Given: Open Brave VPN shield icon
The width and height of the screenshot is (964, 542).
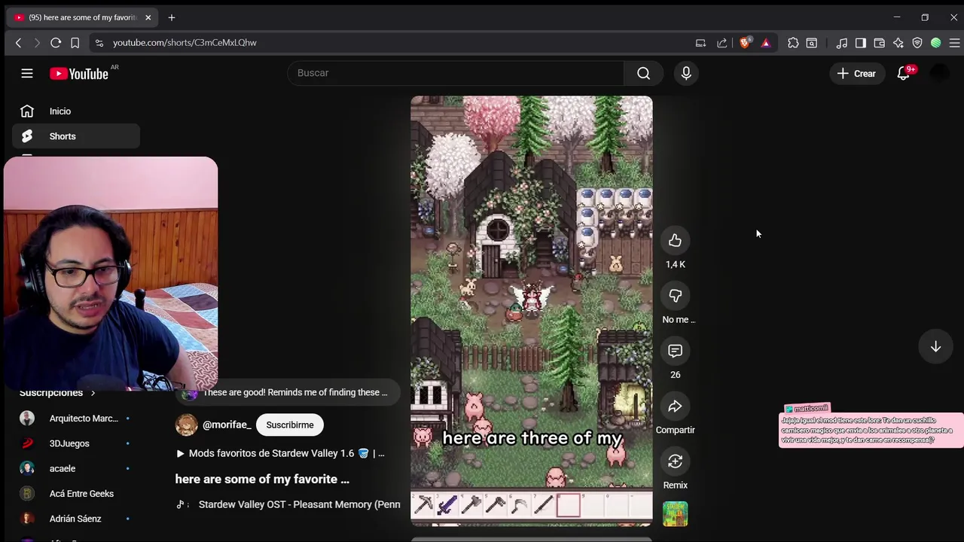Looking at the screenshot, I should coord(917,43).
